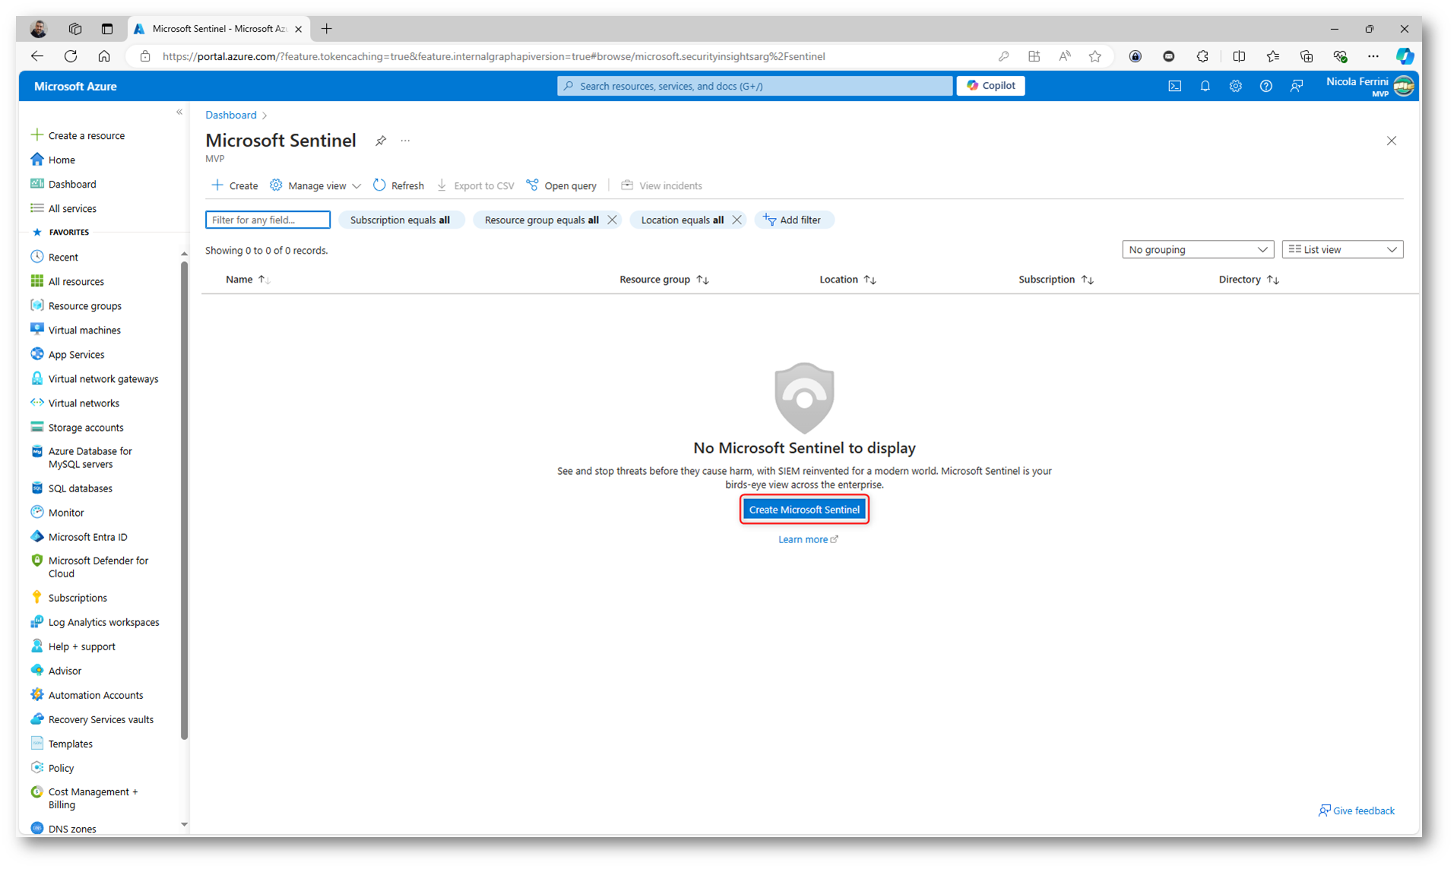Click Create in the Sentinel toolbar
Screen dimensions: 1454x869
[235, 185]
